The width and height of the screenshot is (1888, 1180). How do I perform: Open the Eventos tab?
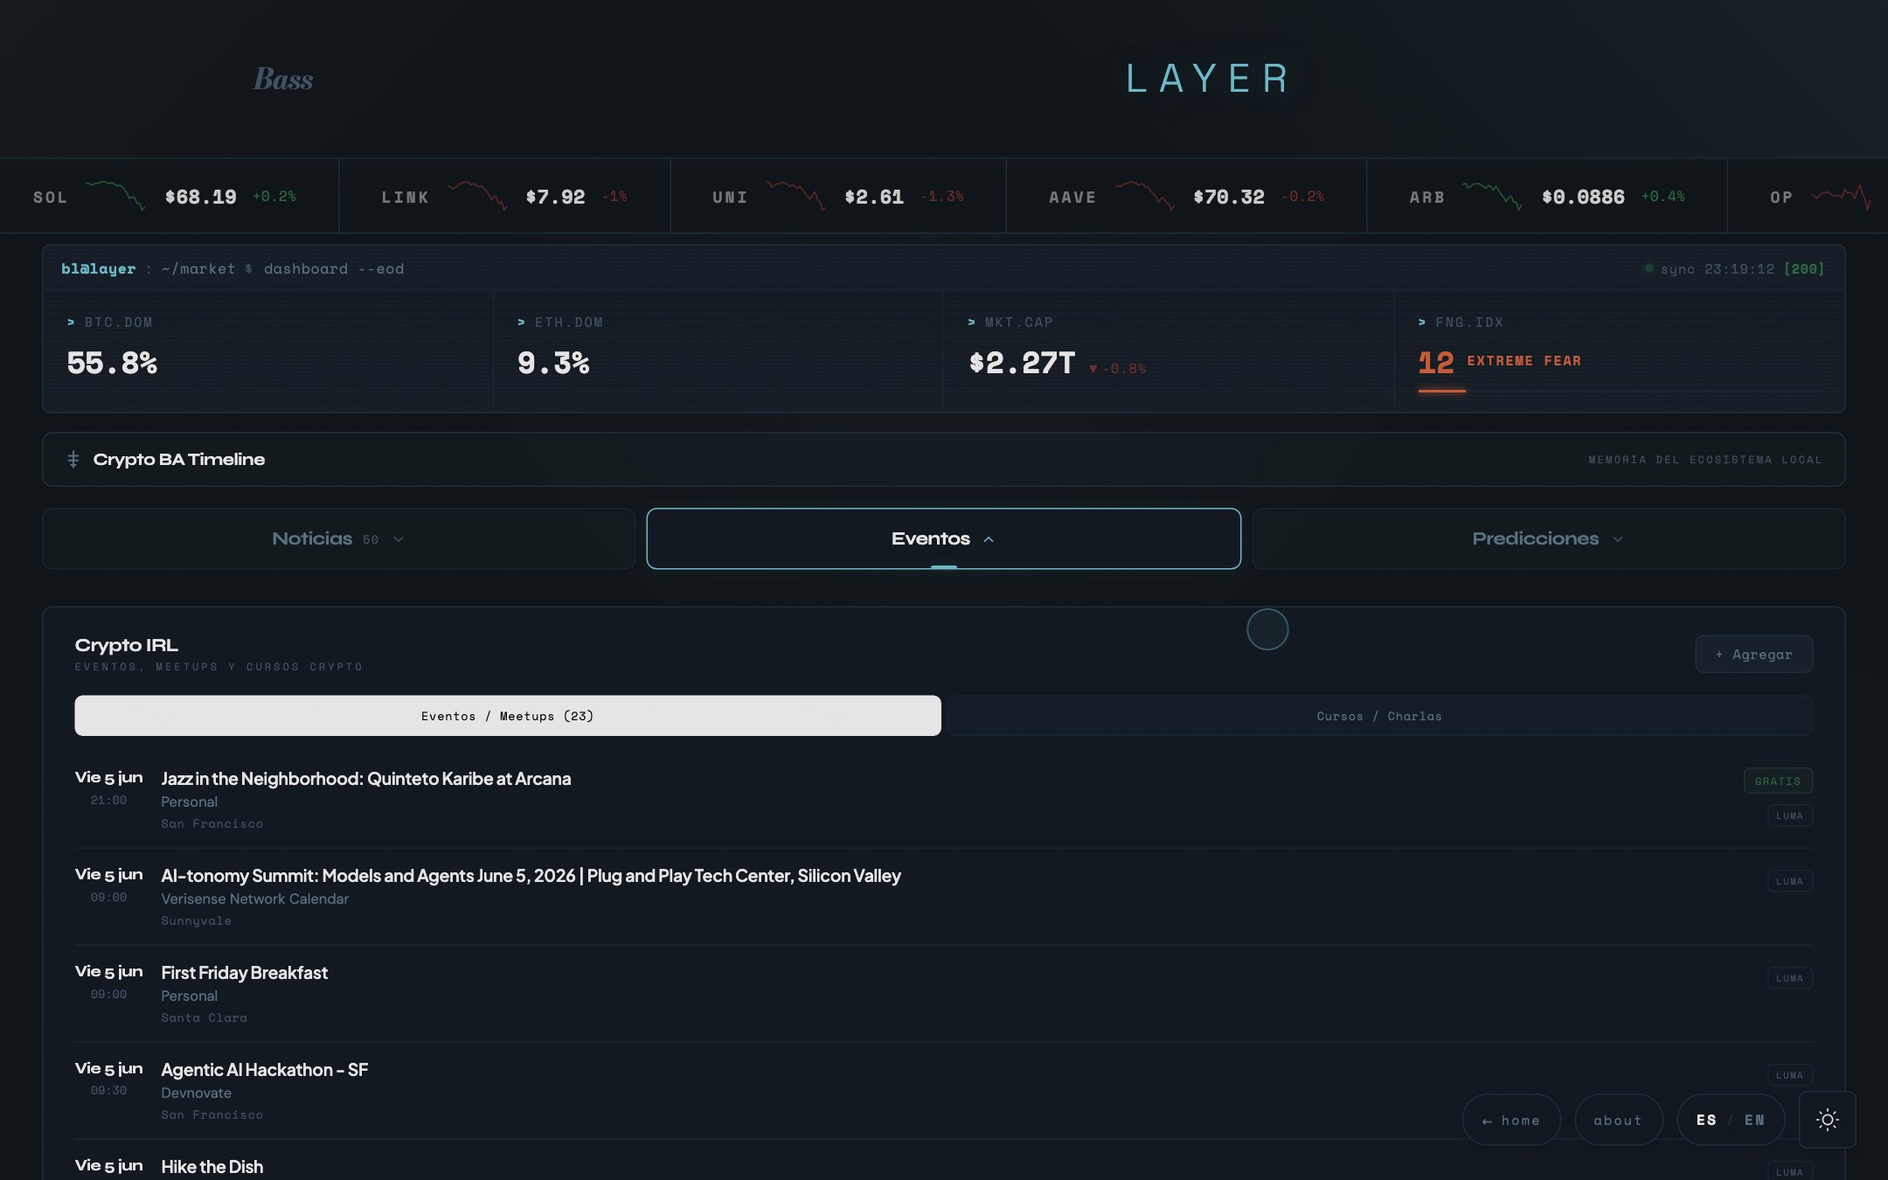(943, 538)
